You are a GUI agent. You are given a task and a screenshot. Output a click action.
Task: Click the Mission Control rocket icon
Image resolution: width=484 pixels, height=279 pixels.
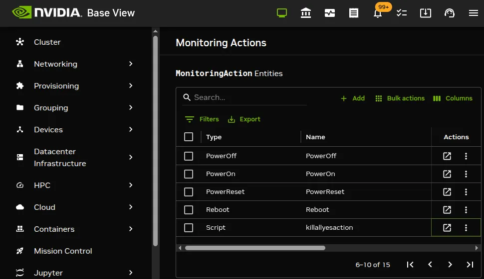(20, 251)
